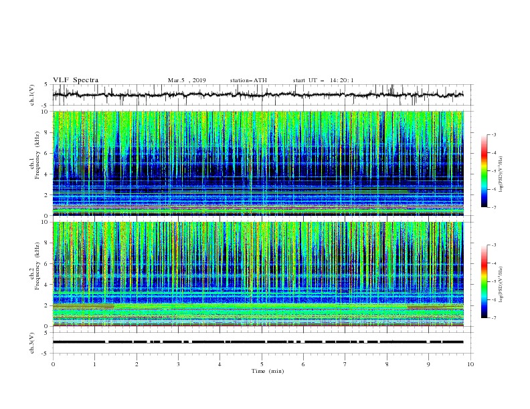This screenshot has width=530, height=409.
Task: Click the ch.2 color bar 'log(PSD)(V²/Hz)' label
Action: 502,284
